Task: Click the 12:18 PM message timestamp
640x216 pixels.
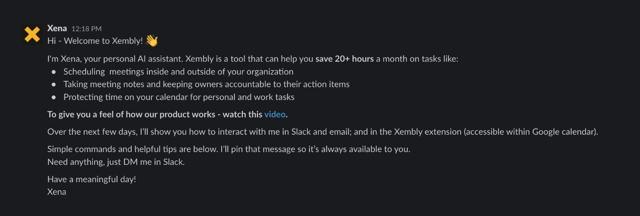Action: pyautogui.click(x=86, y=29)
